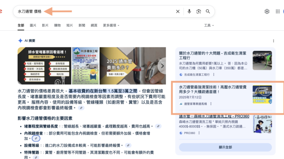The height and width of the screenshot is (159, 284).
Task: Switch to the 新聞 tab
Action: click(x=82, y=26)
